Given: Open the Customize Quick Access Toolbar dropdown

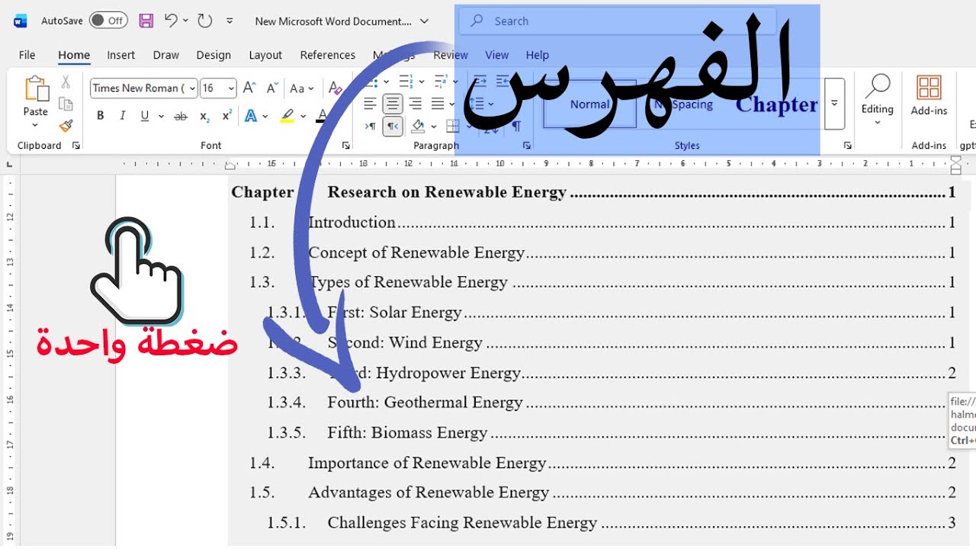Looking at the screenshot, I should (230, 21).
